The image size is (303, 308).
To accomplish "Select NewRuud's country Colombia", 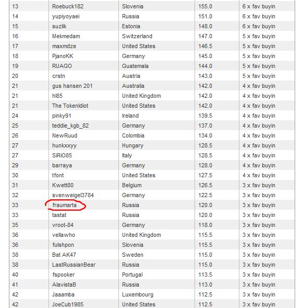I will [133, 135].
